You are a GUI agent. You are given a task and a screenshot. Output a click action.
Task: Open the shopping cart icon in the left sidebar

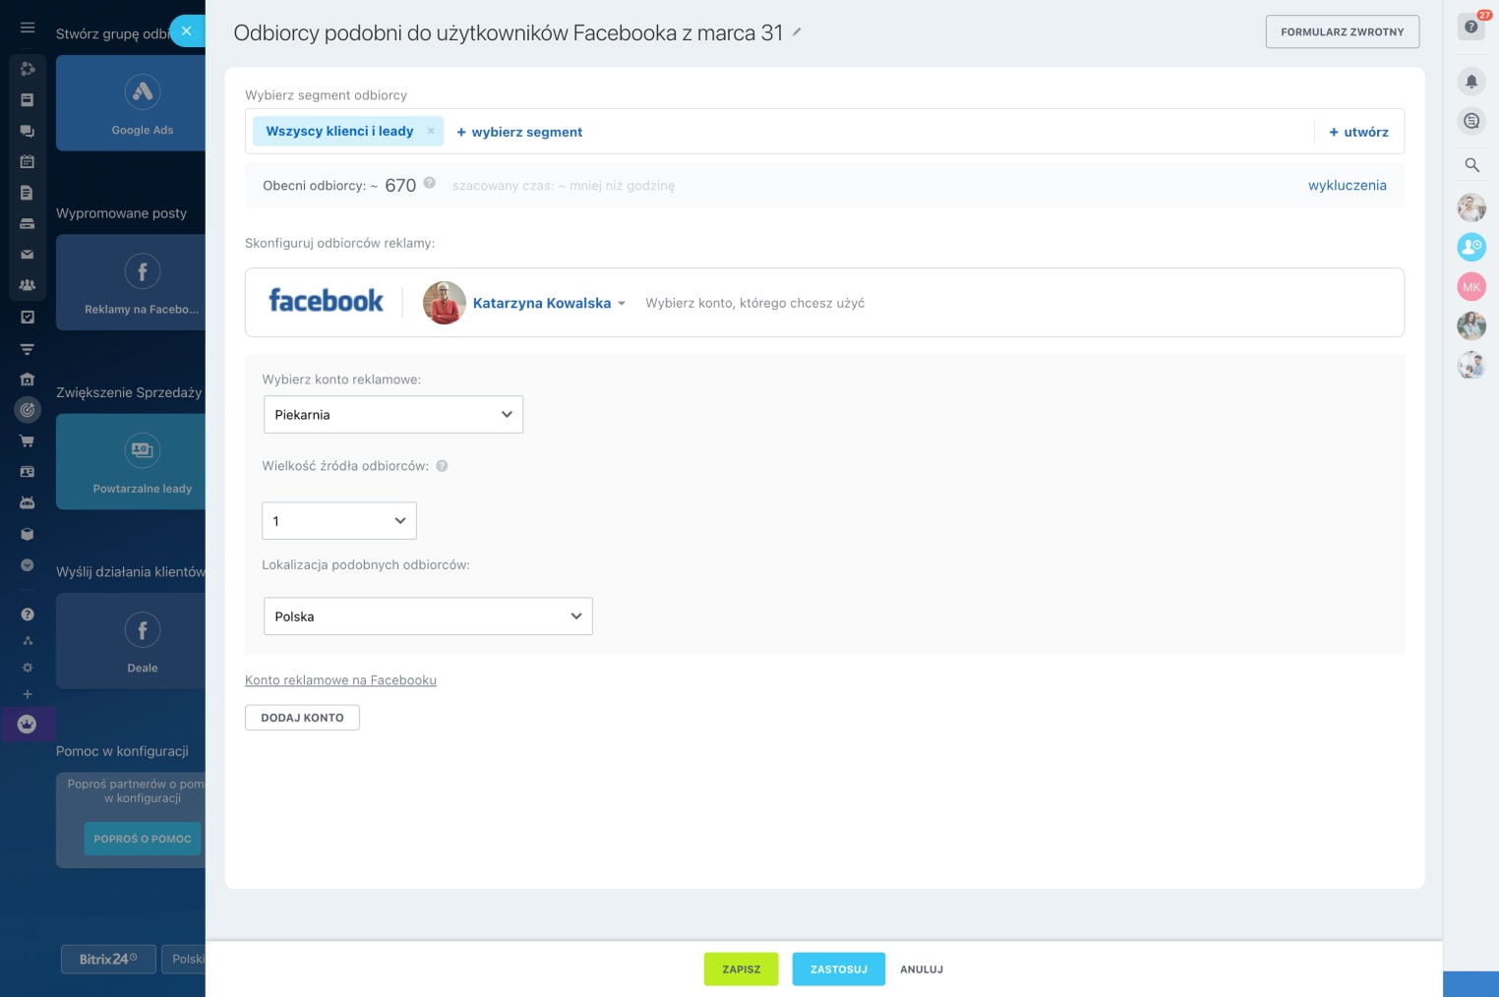28,440
